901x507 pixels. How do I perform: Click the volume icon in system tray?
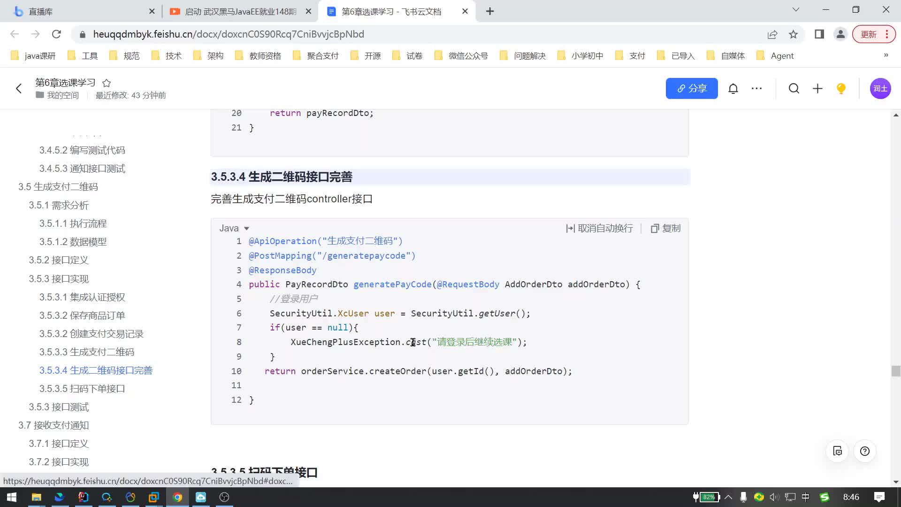774,497
